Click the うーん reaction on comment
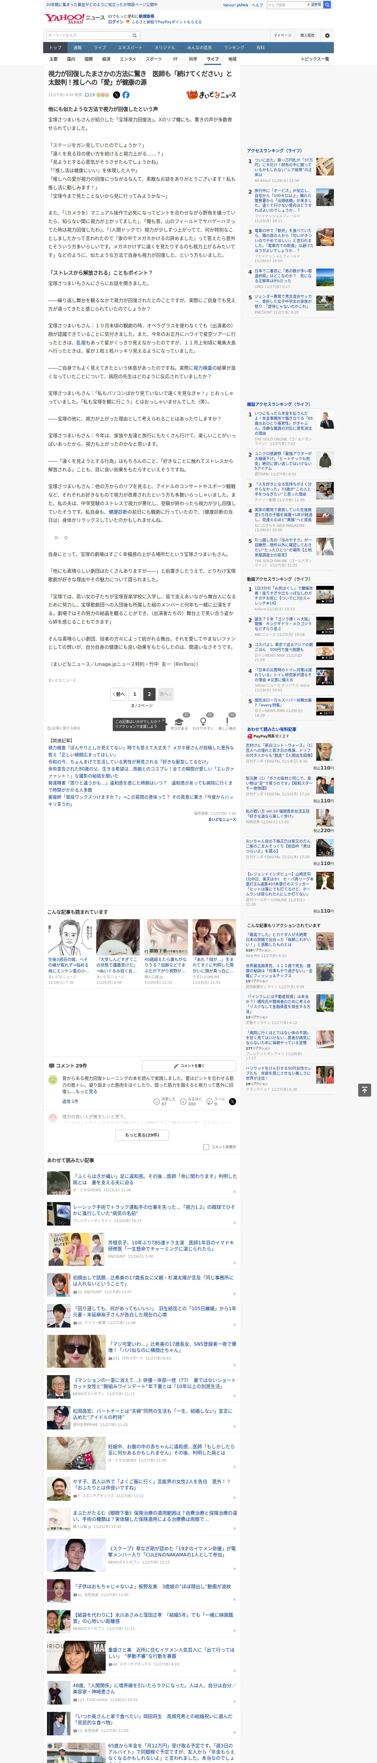Screen dimensions: 377x1763 click(x=216, y=1101)
